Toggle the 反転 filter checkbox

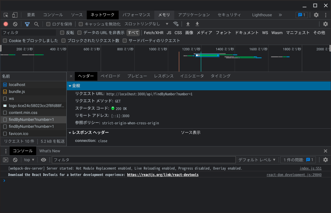[x=62, y=33]
